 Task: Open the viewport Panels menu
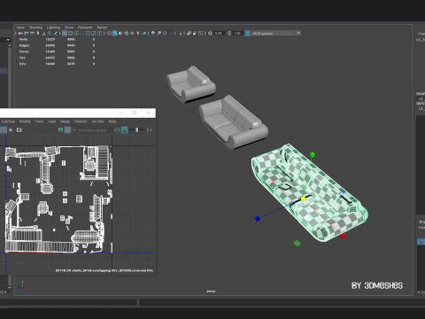point(102,27)
